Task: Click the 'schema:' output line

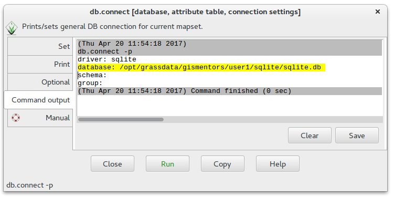Action: [92, 75]
